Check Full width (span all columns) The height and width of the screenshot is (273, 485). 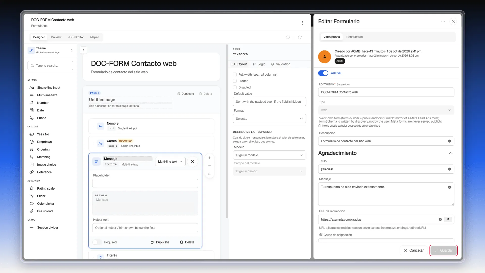coord(235,75)
